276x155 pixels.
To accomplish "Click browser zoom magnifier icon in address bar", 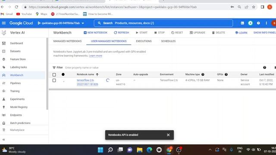I will tap(239, 7).
